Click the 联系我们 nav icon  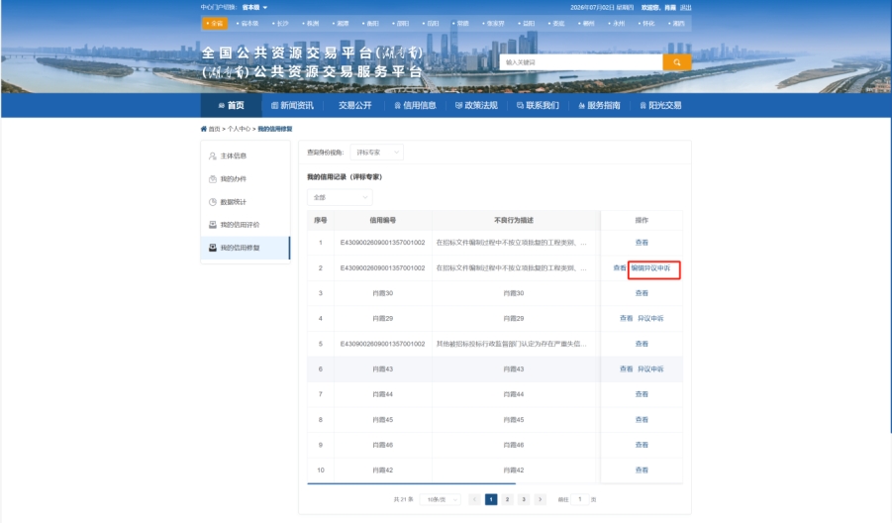click(x=520, y=105)
